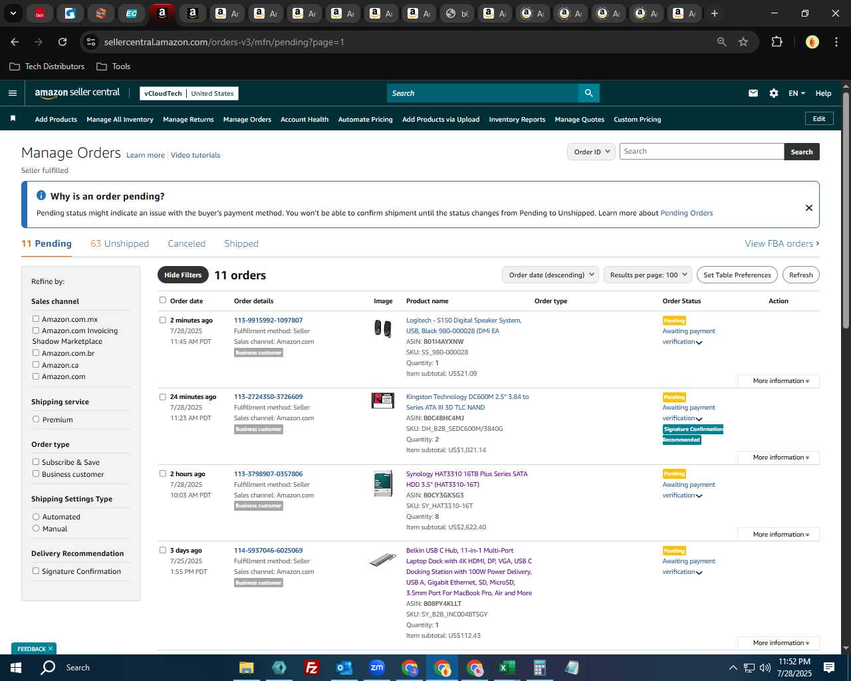The image size is (851, 681).
Task: Check the Amazon.com.mx sales channel filter
Action: 36,319
